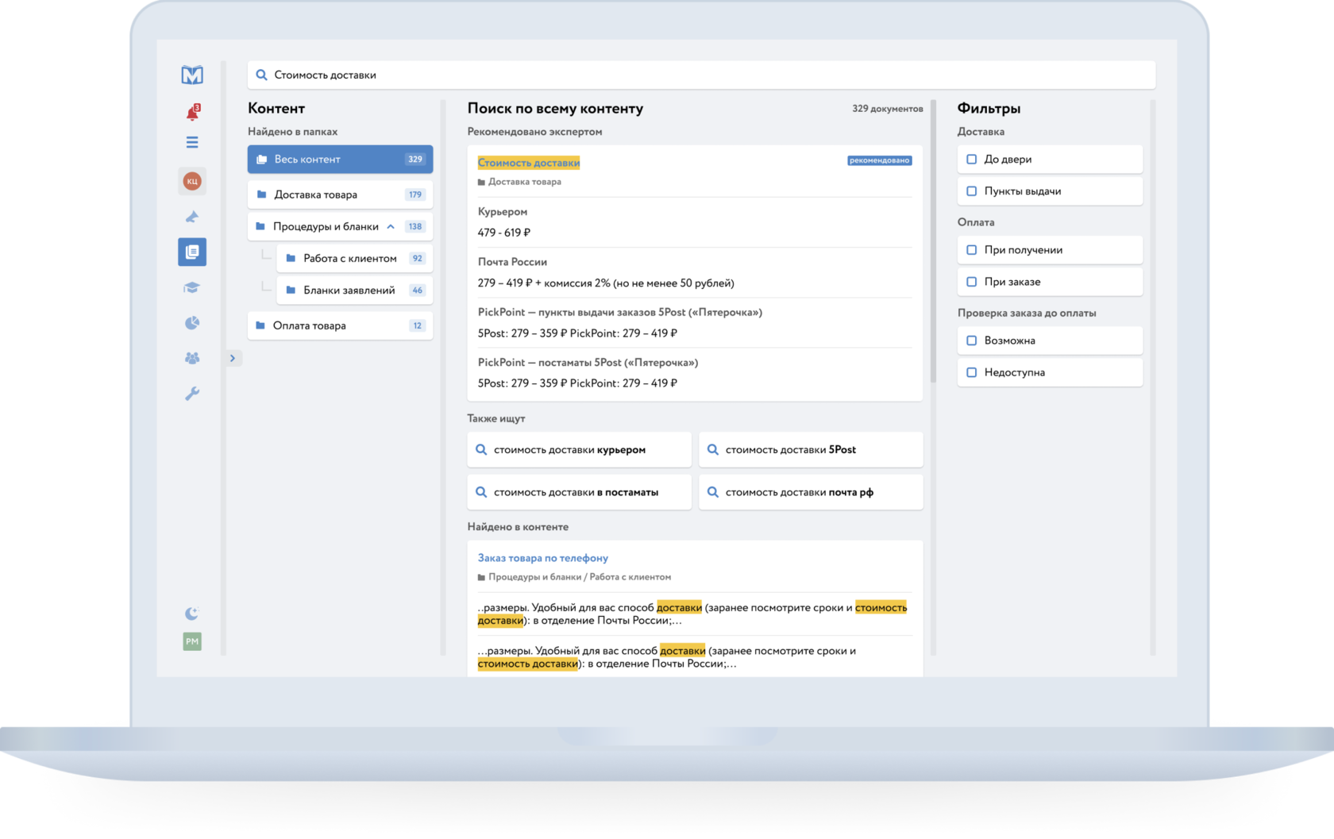This screenshot has height=839, width=1334.
Task: Open the notifications bell with 3 alerts
Action: click(x=192, y=111)
